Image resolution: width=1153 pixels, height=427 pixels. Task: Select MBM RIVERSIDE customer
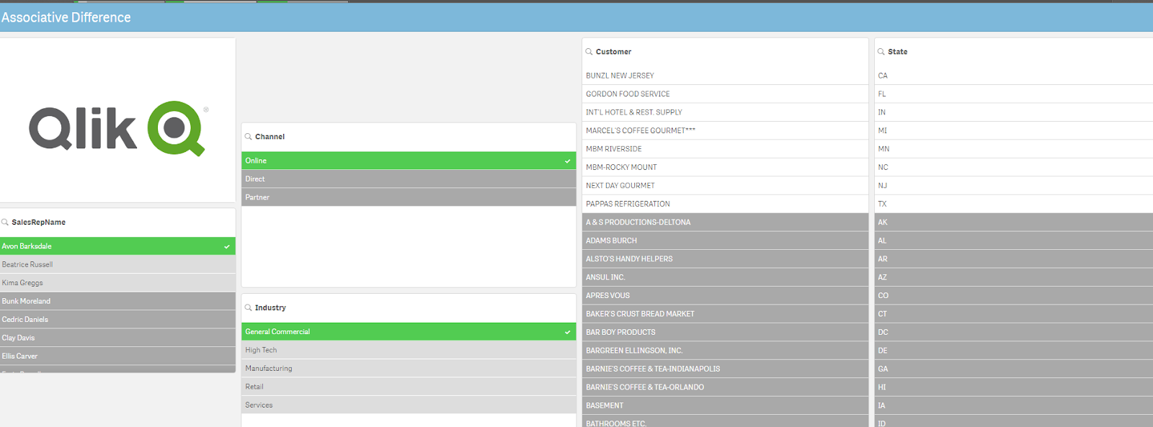pyautogui.click(x=725, y=149)
